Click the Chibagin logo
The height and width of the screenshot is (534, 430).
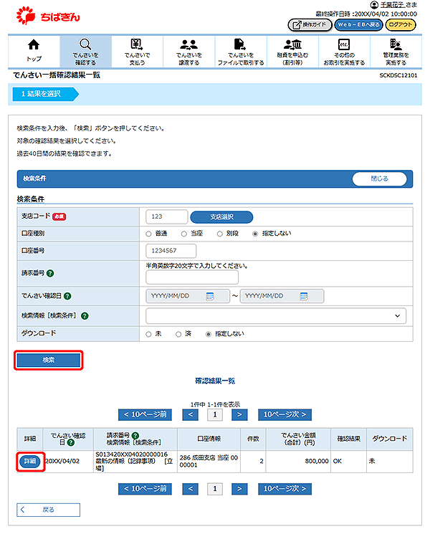click(x=48, y=16)
